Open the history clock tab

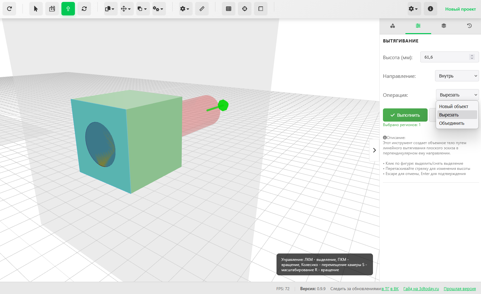coord(469,26)
